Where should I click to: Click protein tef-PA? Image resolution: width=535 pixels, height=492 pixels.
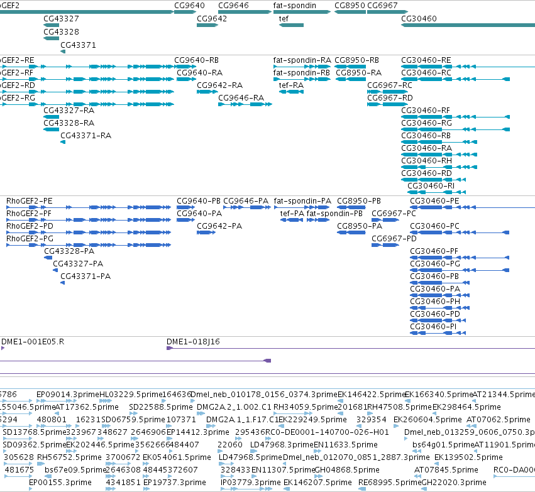[292, 214]
